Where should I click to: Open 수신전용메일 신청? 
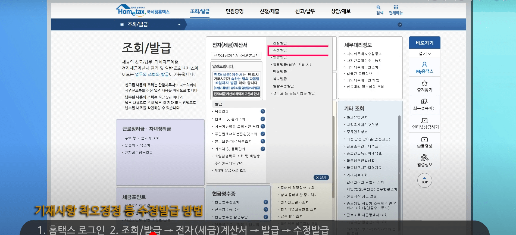[x=229, y=163]
